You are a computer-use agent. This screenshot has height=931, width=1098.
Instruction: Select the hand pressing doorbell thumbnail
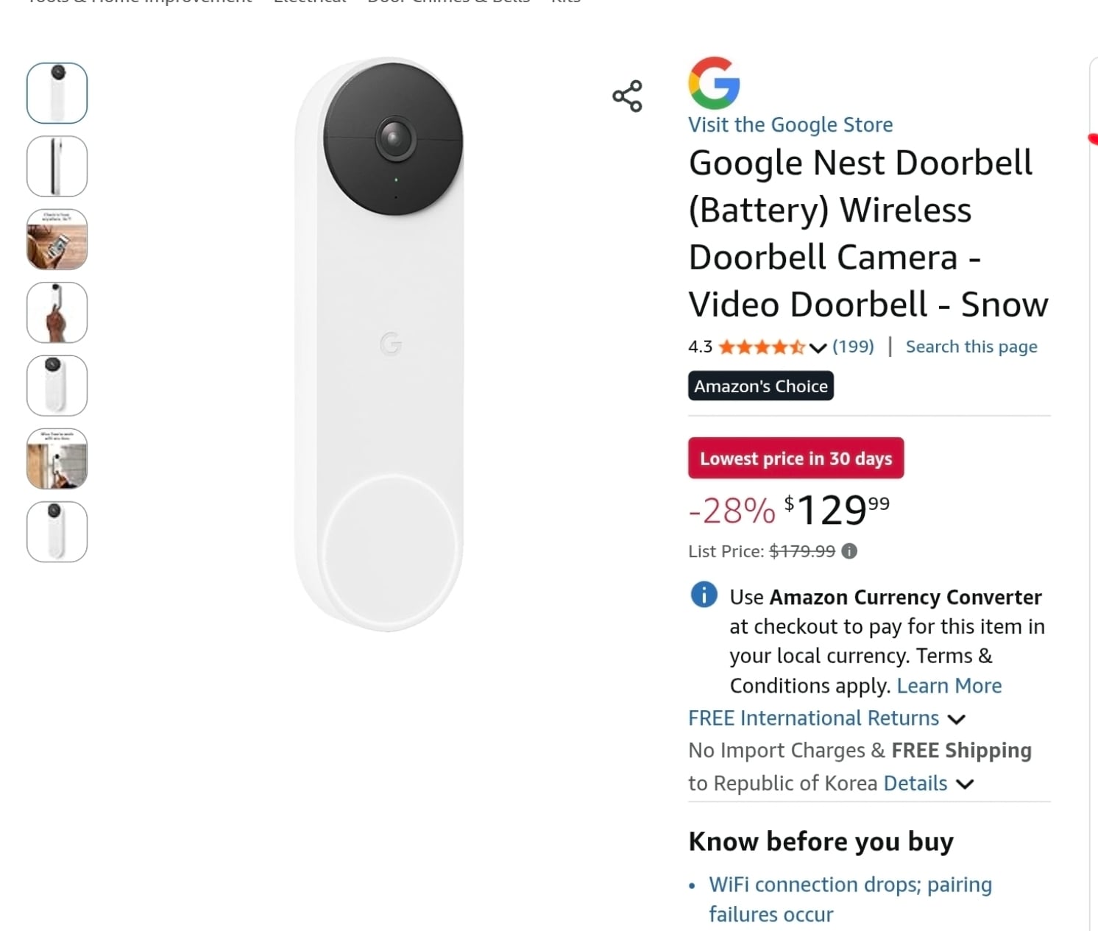pyautogui.click(x=57, y=313)
